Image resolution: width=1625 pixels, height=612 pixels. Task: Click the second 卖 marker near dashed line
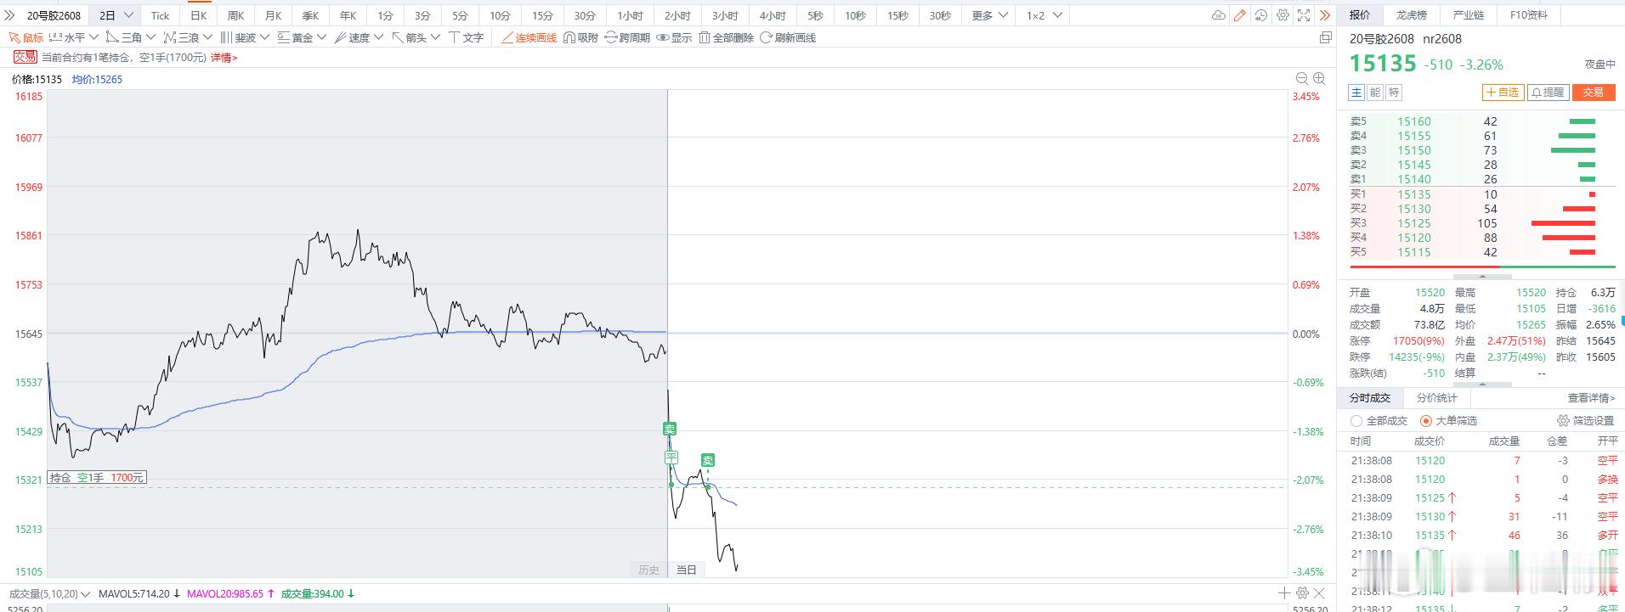tap(707, 460)
